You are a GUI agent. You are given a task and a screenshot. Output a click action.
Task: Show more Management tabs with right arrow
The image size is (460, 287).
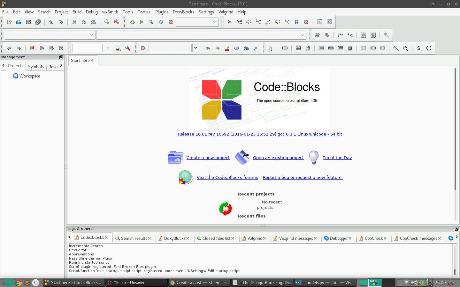(61, 65)
